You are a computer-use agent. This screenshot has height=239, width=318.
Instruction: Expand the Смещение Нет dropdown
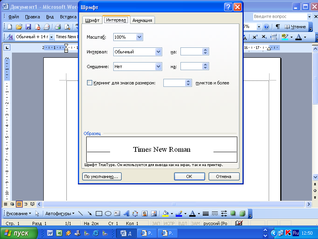click(158, 67)
